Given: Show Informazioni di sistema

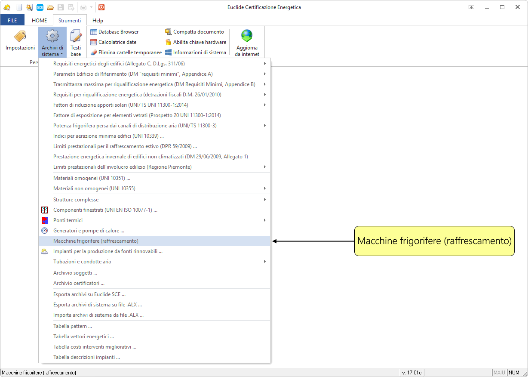Looking at the screenshot, I should [x=196, y=53].
